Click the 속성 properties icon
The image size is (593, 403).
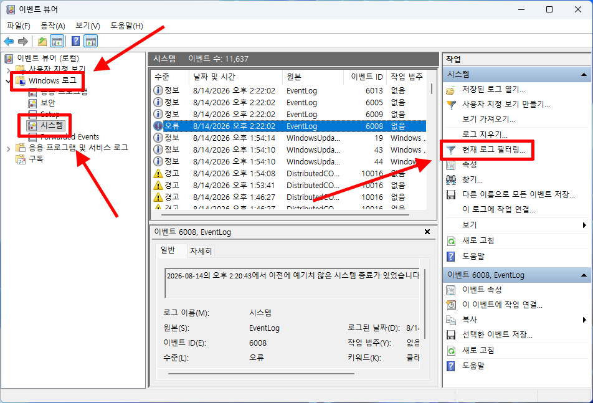point(451,165)
